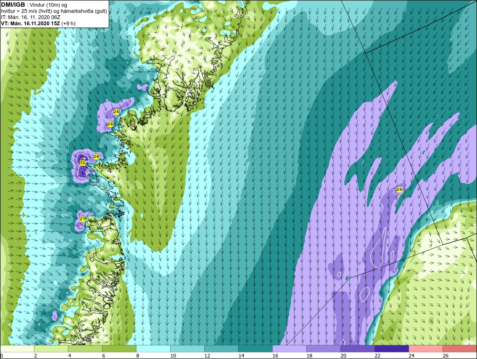Pick the 16–18 m/s lavender legend swatch
The width and height of the screenshot is (477, 359).
click(290, 349)
